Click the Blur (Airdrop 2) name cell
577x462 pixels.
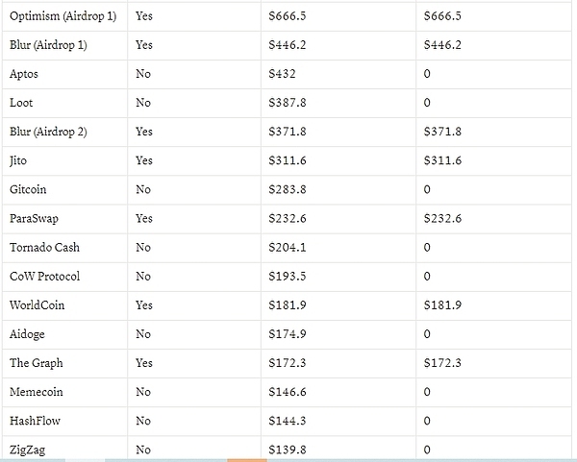[48, 132]
